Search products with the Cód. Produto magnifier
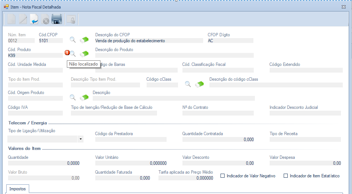 tap(73, 54)
